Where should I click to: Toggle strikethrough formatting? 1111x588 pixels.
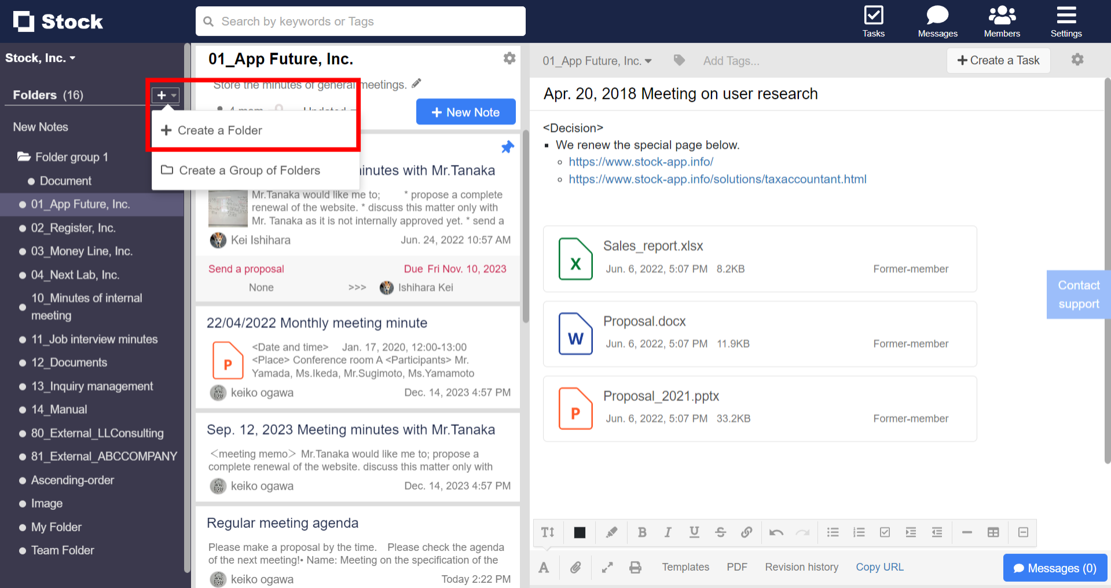coord(720,532)
